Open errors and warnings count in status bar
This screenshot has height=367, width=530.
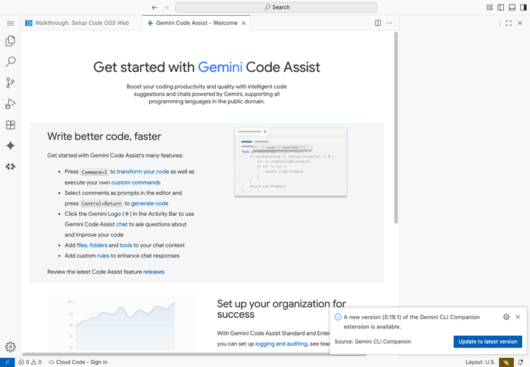click(30, 362)
